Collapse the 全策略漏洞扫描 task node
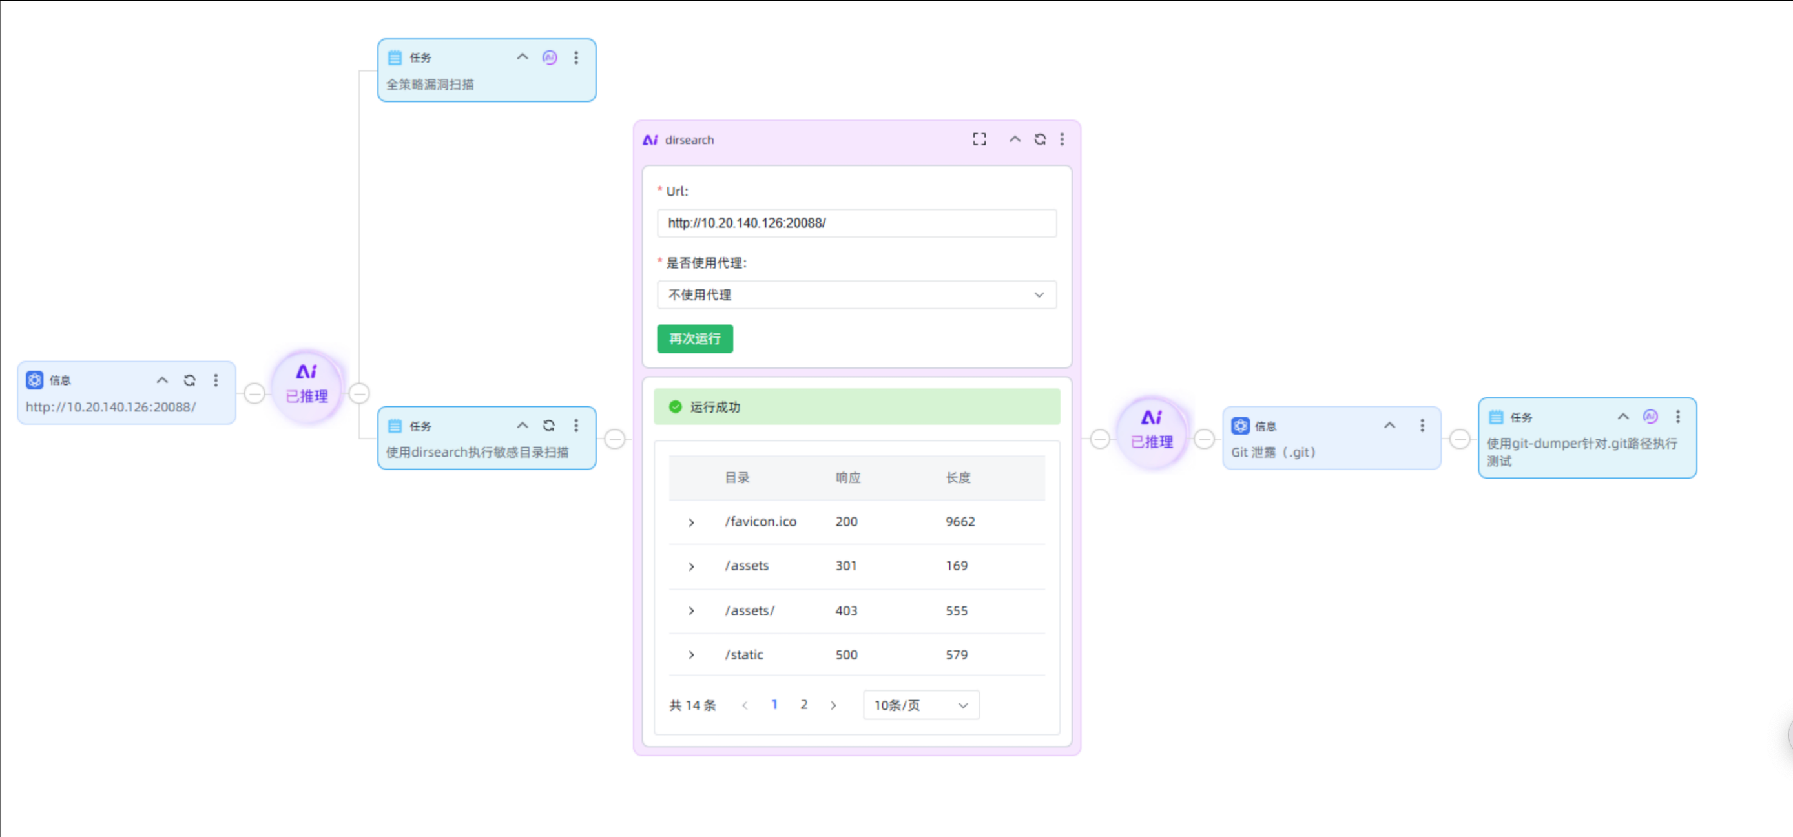1793x837 pixels. point(522,57)
